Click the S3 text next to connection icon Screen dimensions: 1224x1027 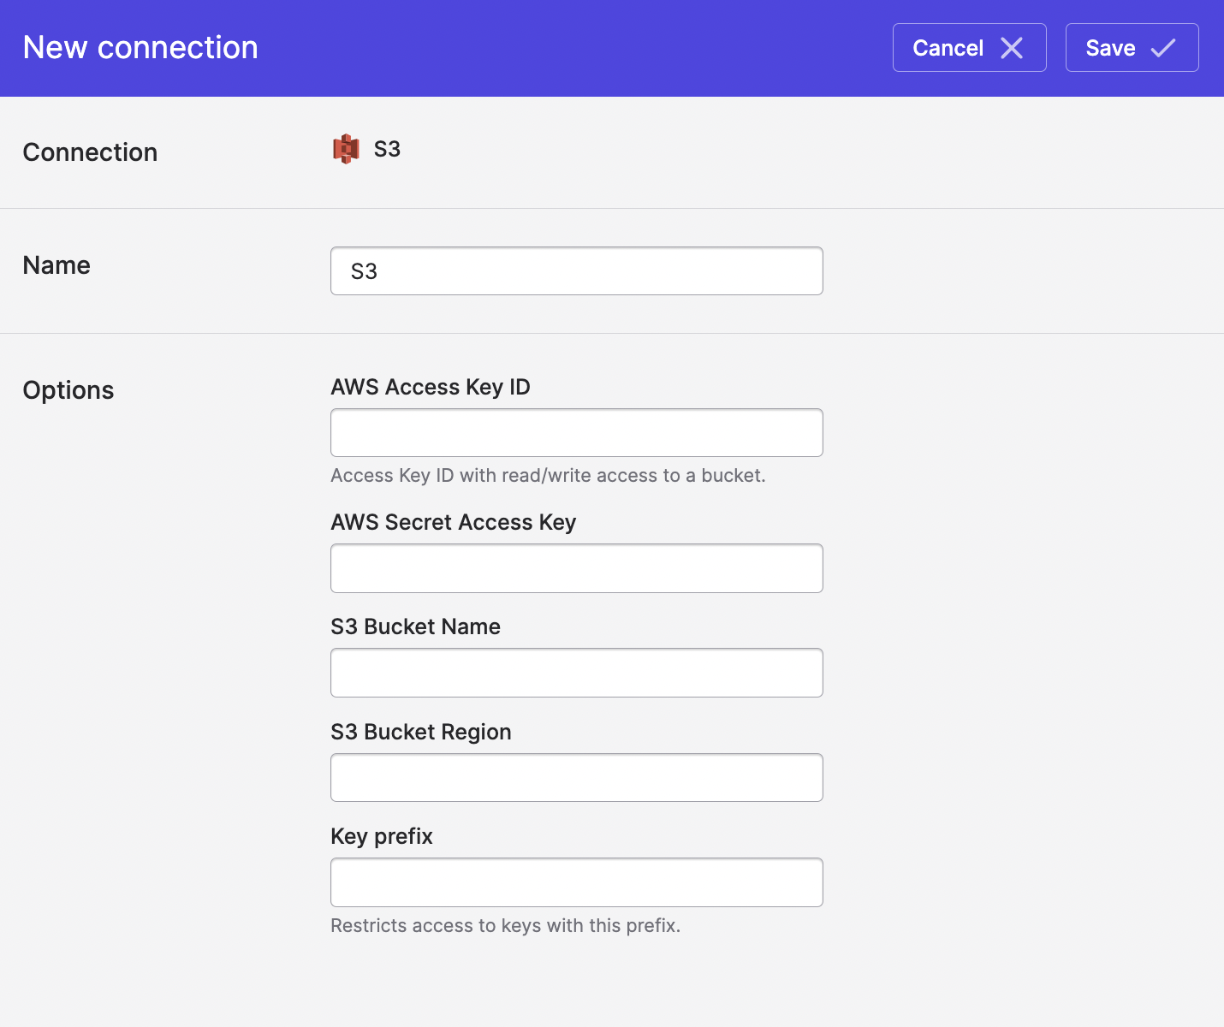click(x=388, y=149)
